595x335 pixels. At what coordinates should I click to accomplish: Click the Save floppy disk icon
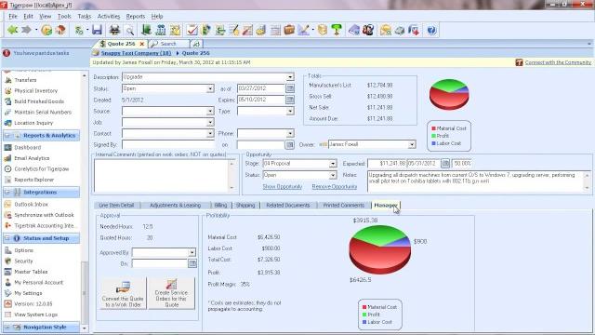97,30
